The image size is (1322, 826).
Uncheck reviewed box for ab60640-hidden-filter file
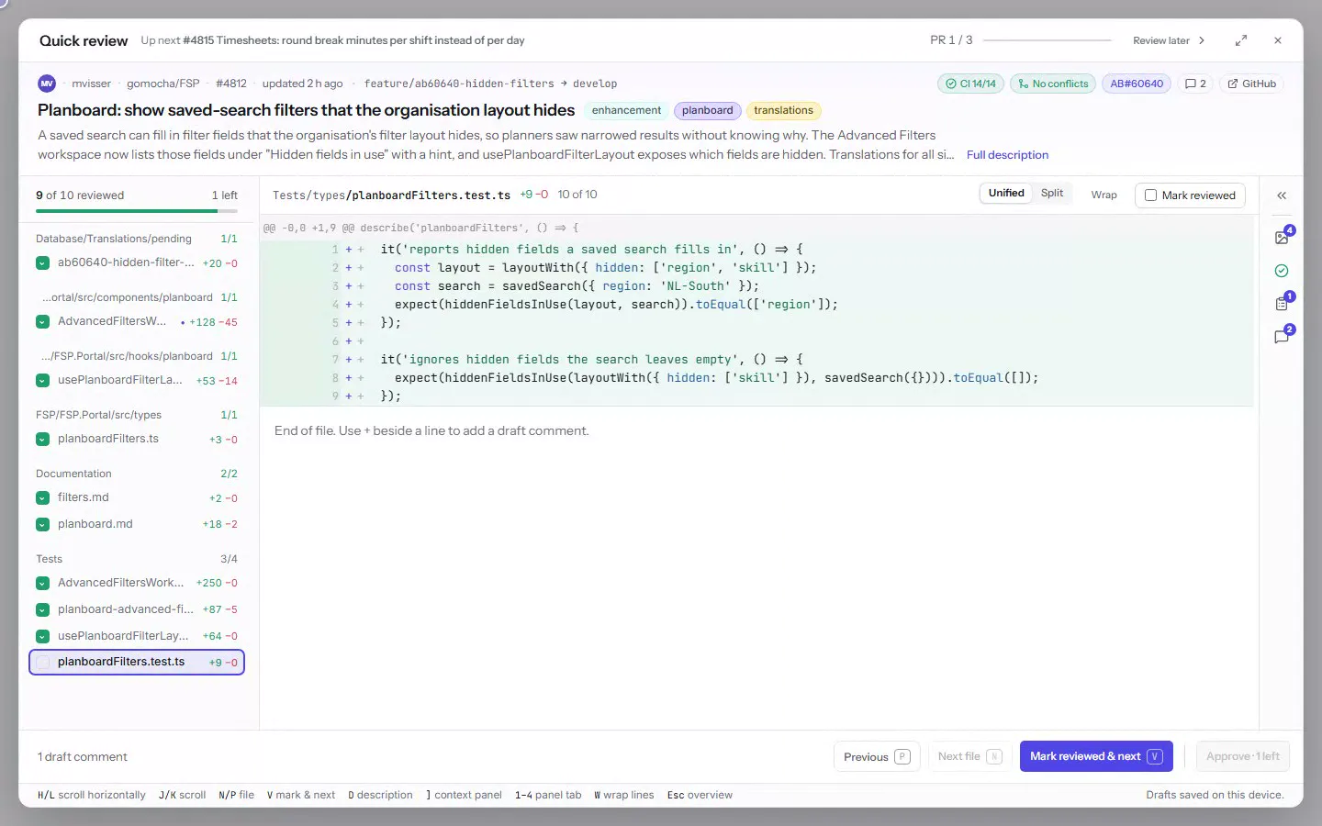coord(42,263)
